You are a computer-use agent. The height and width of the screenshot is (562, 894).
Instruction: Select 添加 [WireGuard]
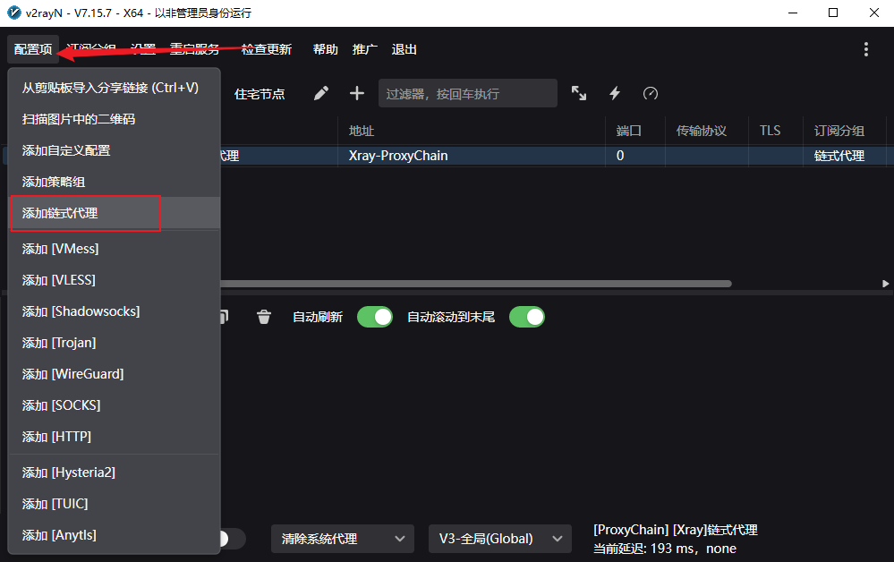tap(115, 374)
